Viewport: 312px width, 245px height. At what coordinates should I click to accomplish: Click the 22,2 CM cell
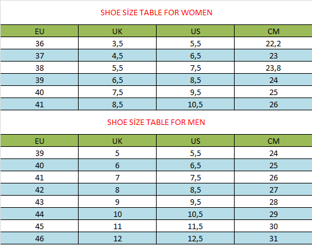[x=273, y=43]
